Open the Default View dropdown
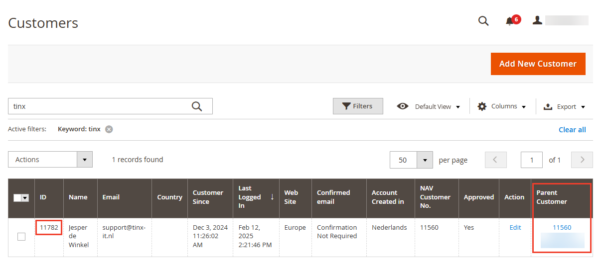This screenshot has height=267, width=607. (429, 106)
